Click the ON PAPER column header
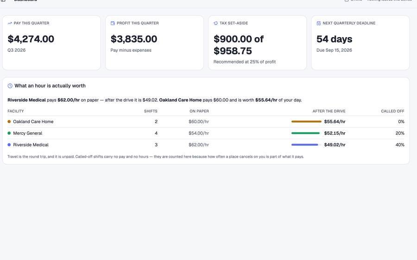 pyautogui.click(x=199, y=111)
